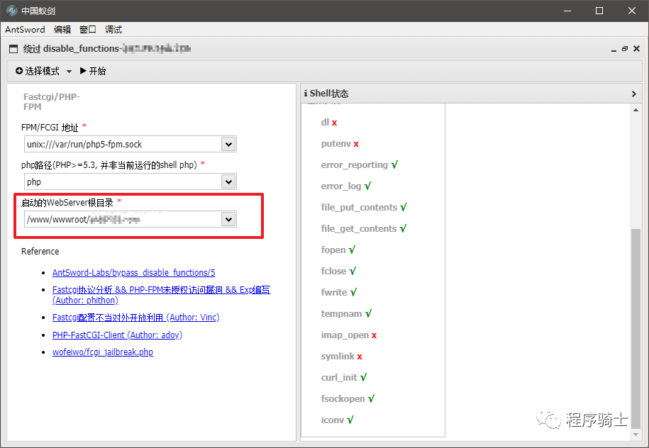Viewport: 649px width, 448px height.
Task: Click the 开始 start button
Action: coord(93,71)
